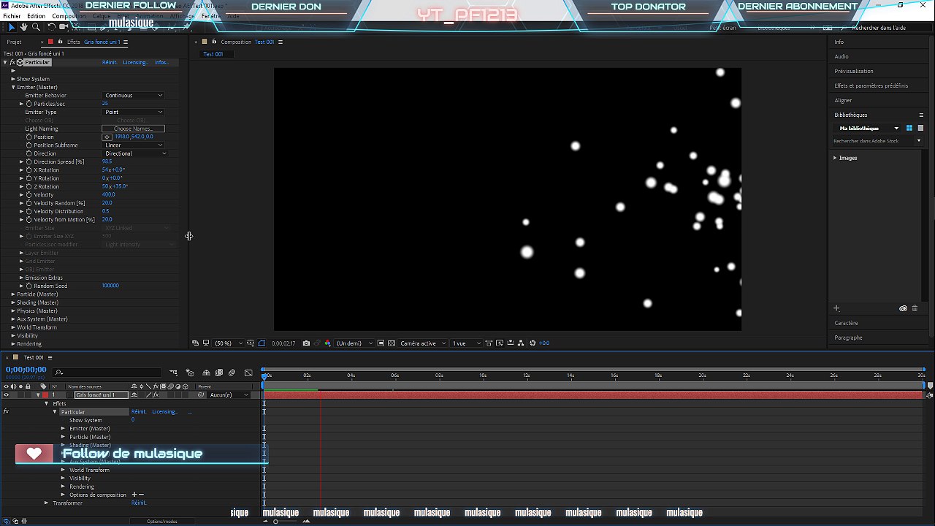The height and width of the screenshot is (526, 935).
Task: Toggle the transparency grid in the viewer
Action: pos(392,343)
